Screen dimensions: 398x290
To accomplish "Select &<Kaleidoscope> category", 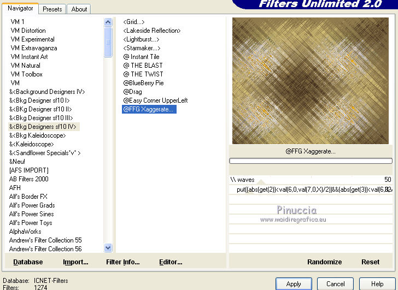I will [32, 144].
